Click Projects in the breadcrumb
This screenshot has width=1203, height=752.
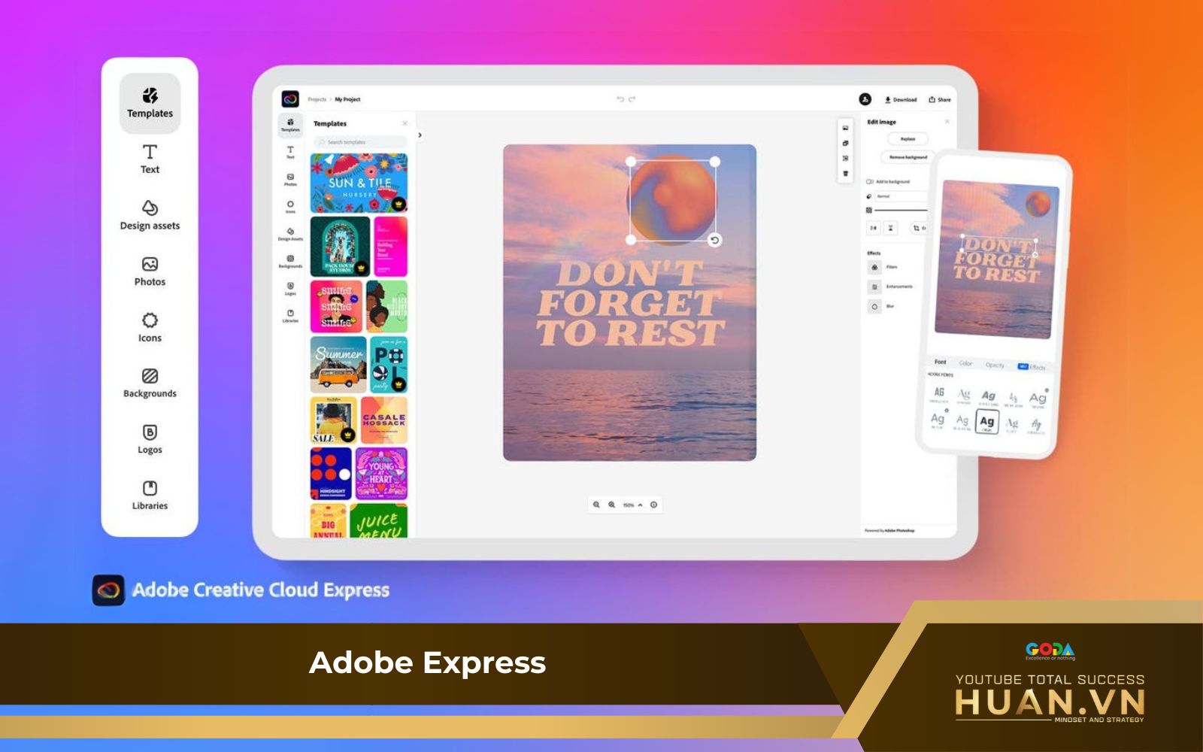[317, 99]
